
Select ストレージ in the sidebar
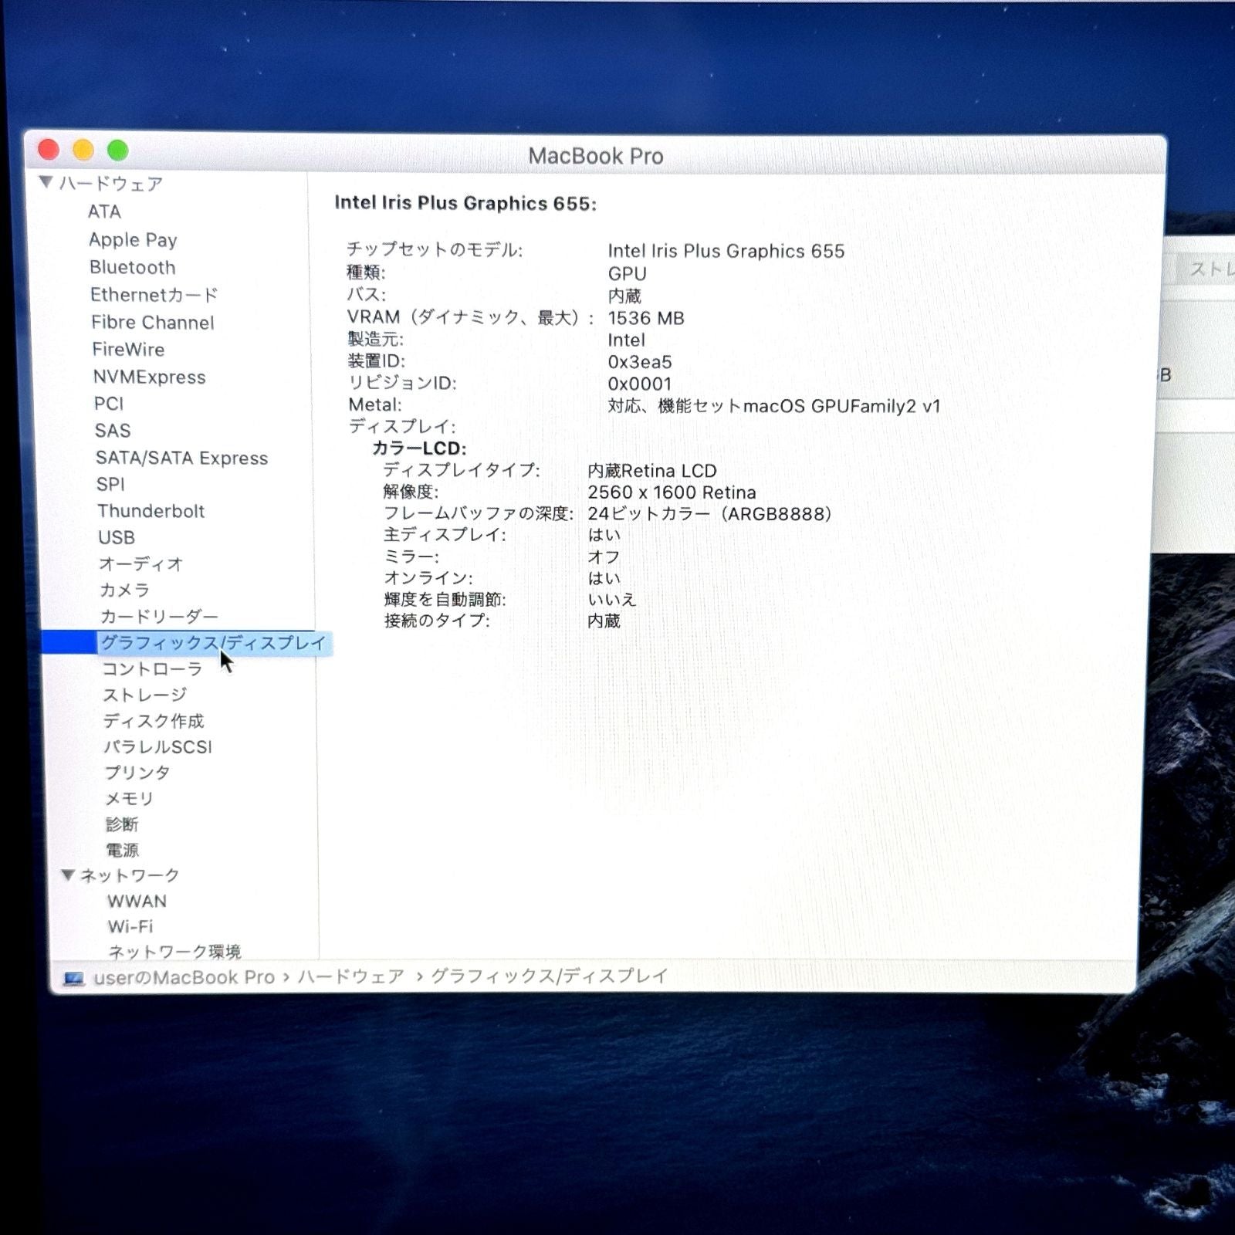144,695
